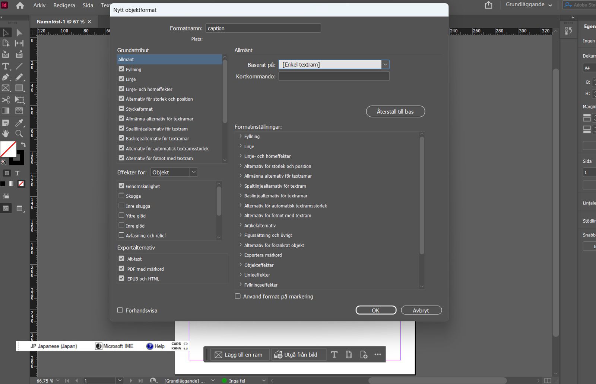Select the Free Transform tool
Image resolution: width=596 pixels, height=384 pixels.
pos(19,100)
